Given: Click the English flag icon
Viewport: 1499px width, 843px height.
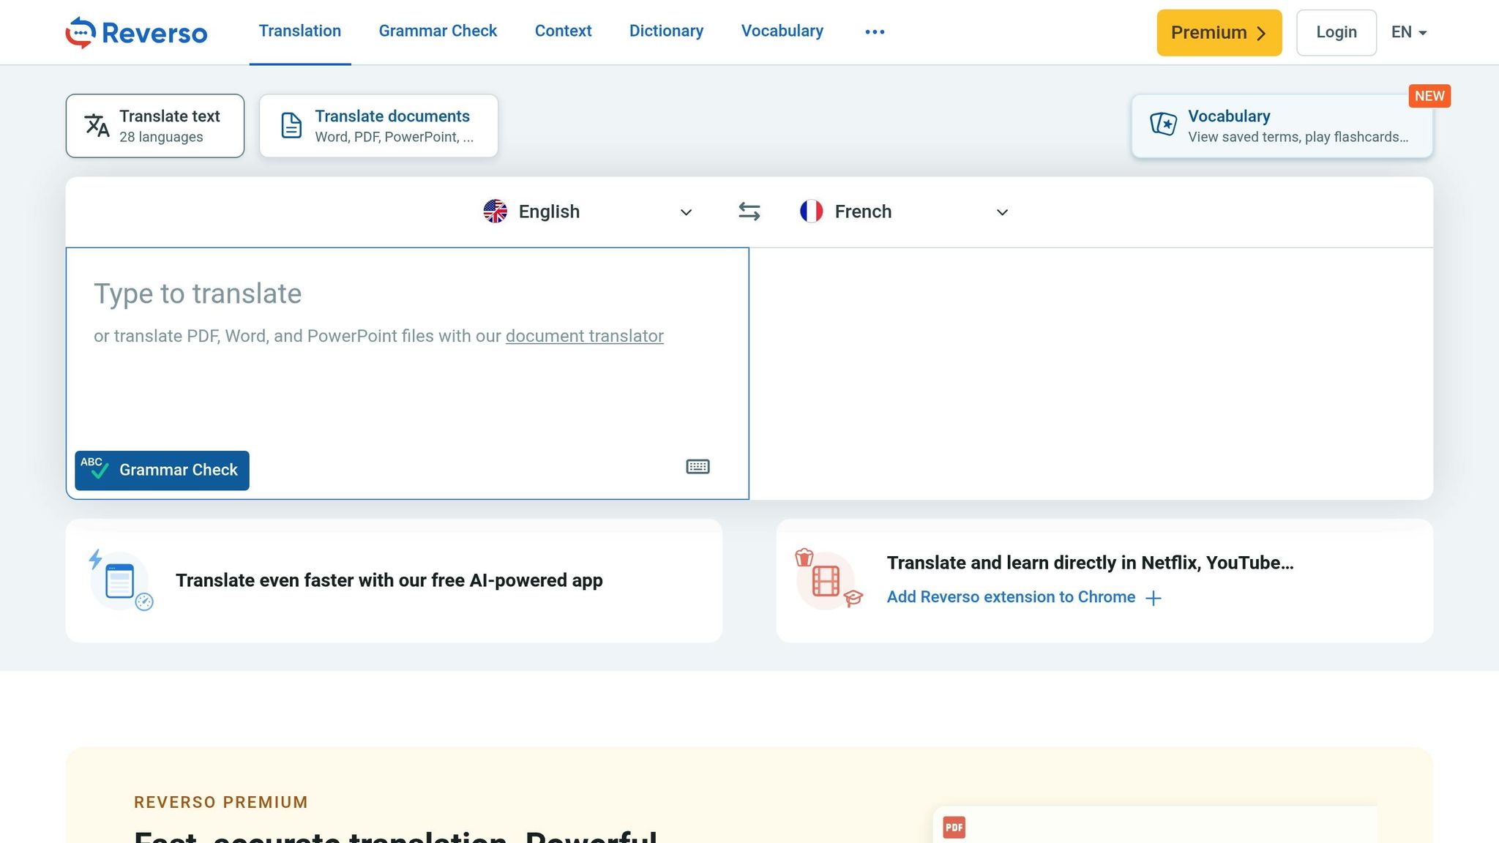Looking at the screenshot, I should pos(496,211).
